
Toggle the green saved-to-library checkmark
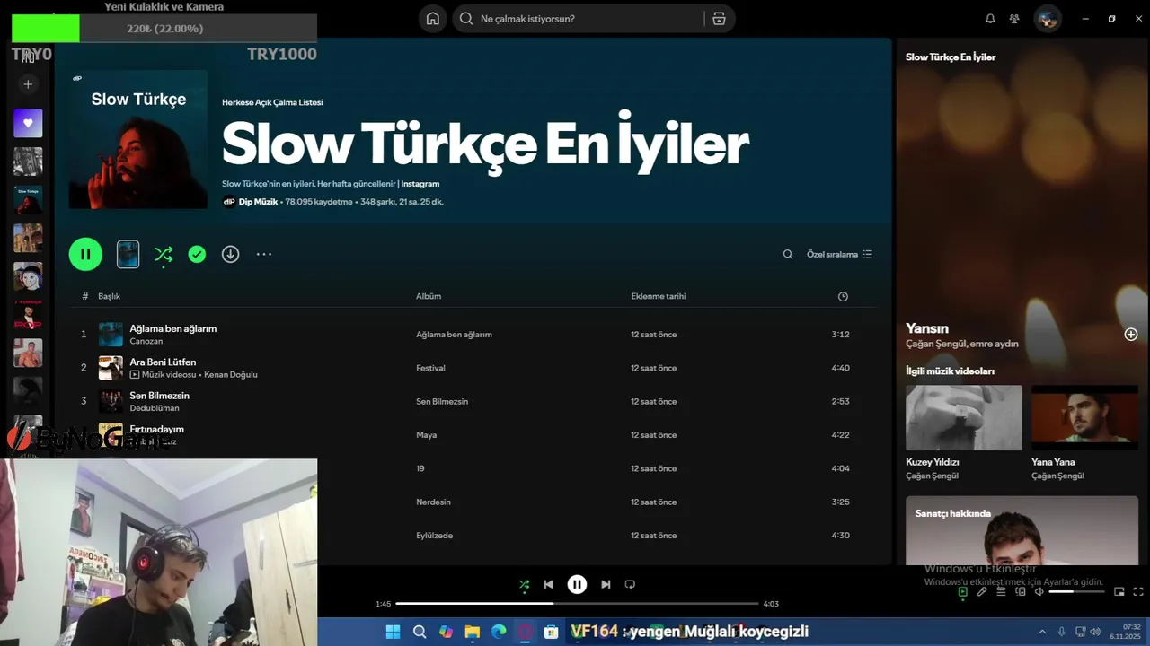[x=197, y=255]
